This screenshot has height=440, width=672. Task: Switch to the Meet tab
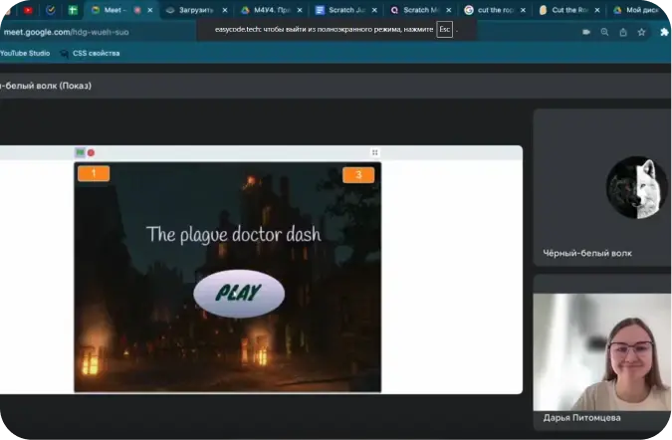click(114, 10)
